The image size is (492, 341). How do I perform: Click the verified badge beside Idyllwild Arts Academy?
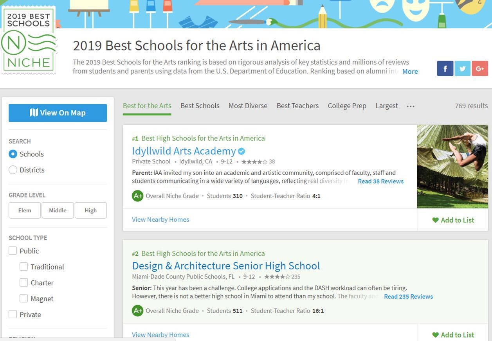241,151
